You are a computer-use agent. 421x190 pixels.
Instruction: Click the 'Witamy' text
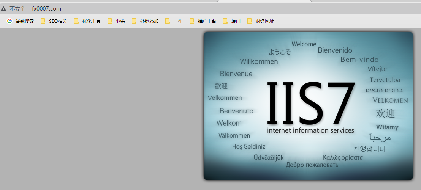(387, 127)
